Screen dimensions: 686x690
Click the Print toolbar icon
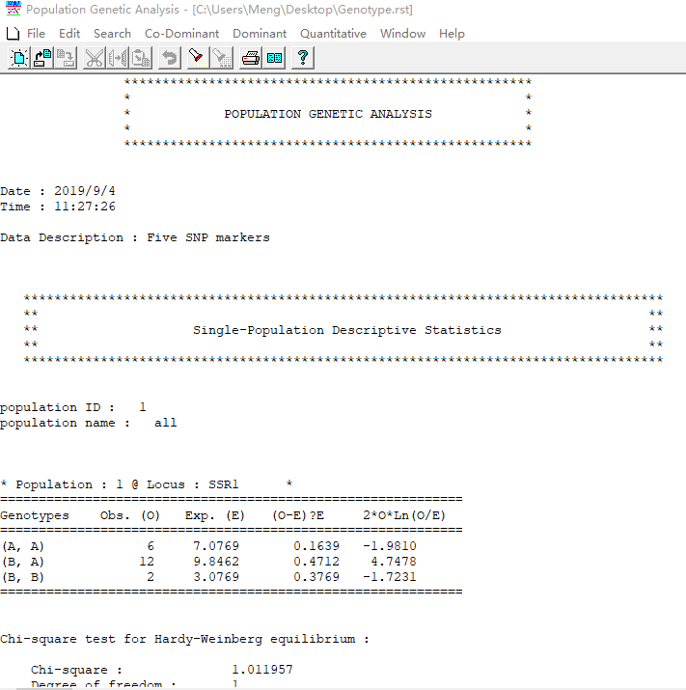point(251,58)
